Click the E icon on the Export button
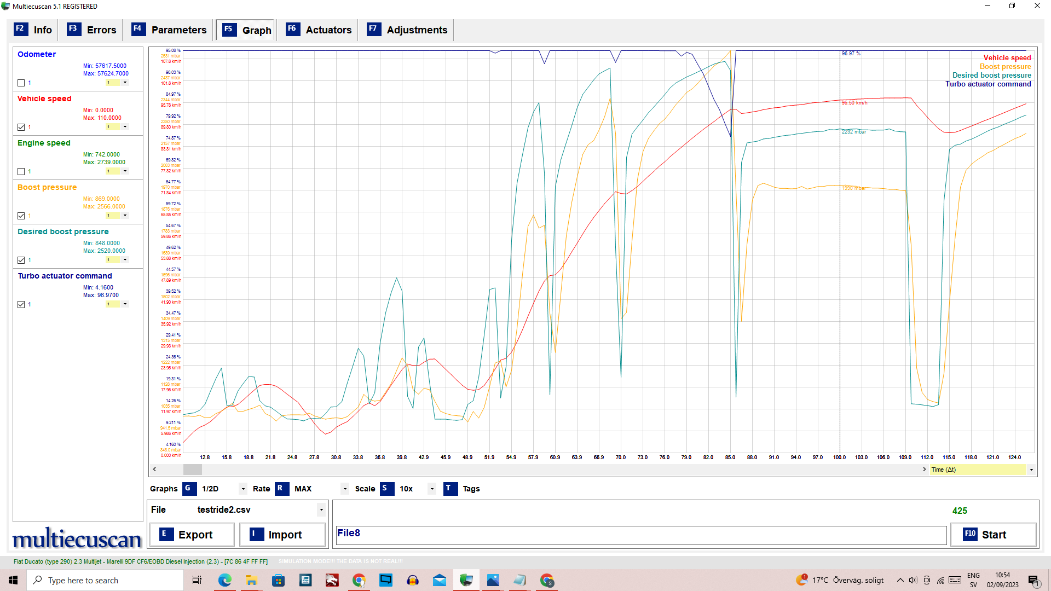 pyautogui.click(x=166, y=534)
